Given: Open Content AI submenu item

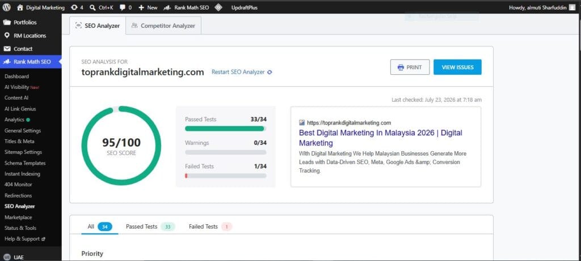Looking at the screenshot, I should [16, 98].
